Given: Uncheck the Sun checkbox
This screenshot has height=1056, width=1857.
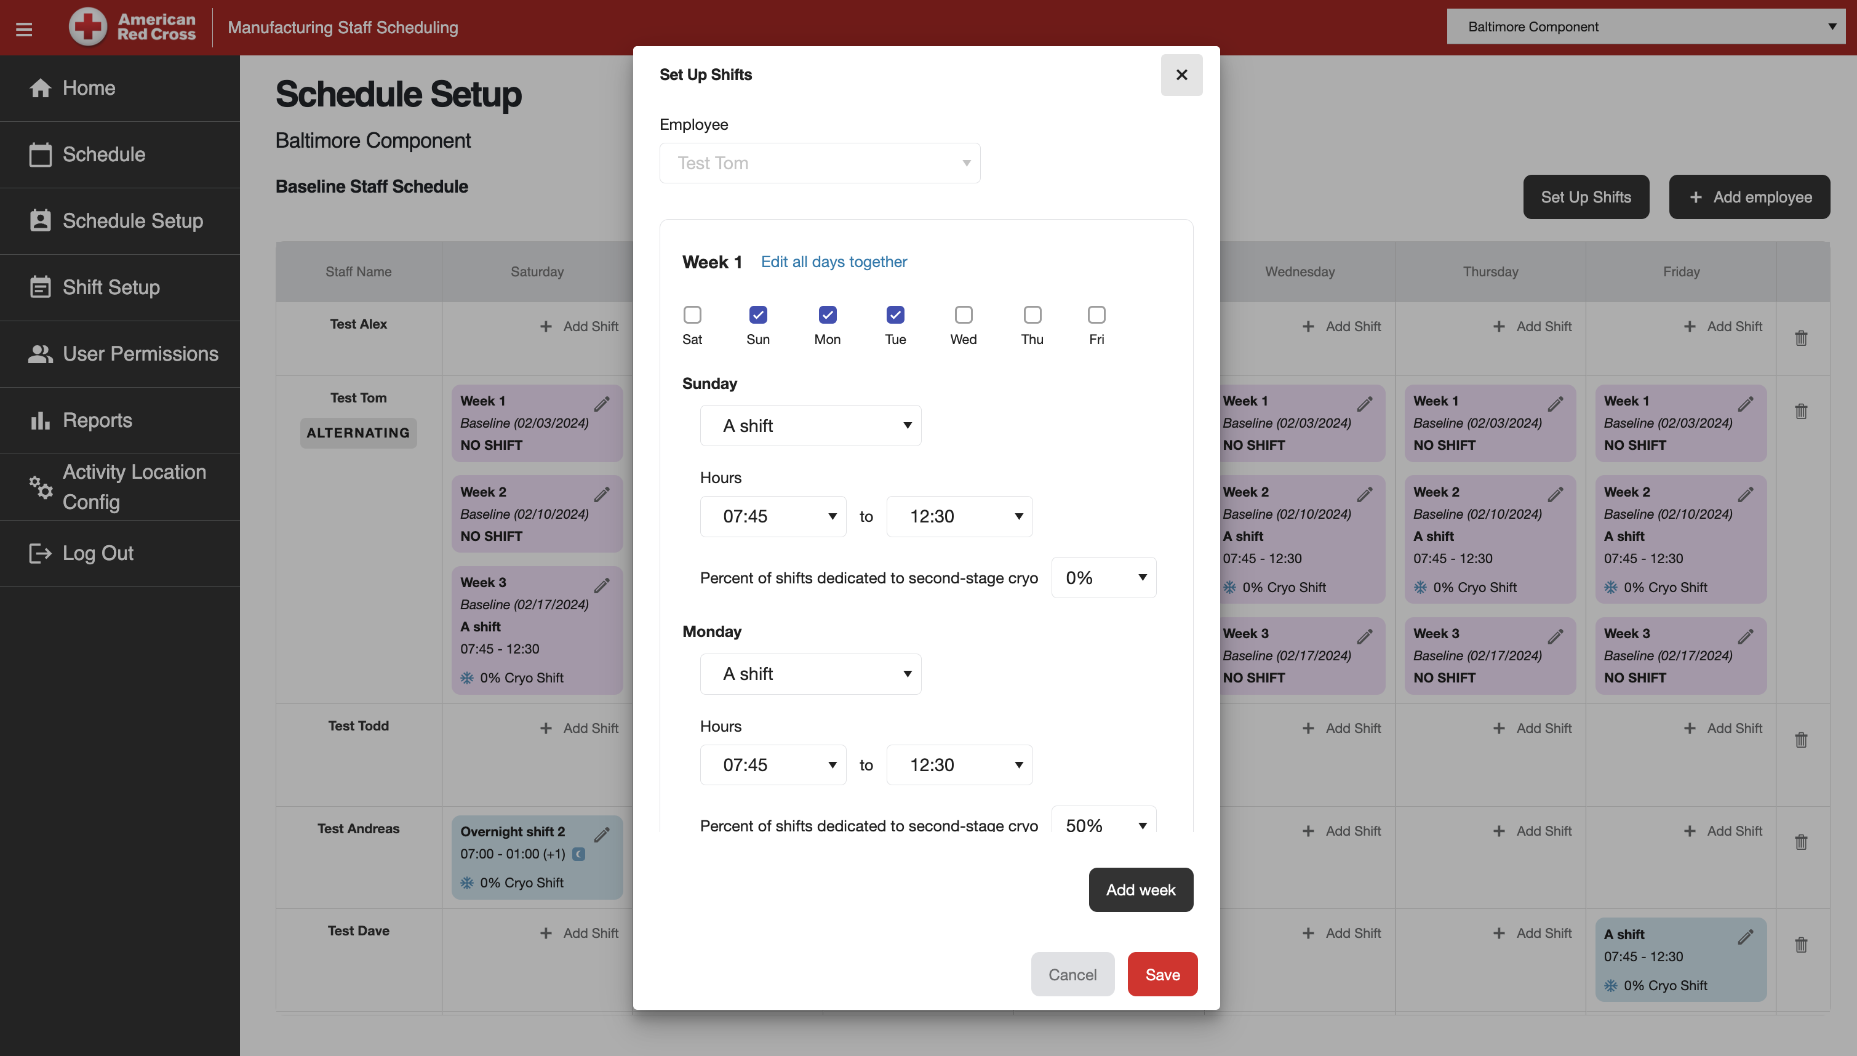Looking at the screenshot, I should tap(757, 315).
